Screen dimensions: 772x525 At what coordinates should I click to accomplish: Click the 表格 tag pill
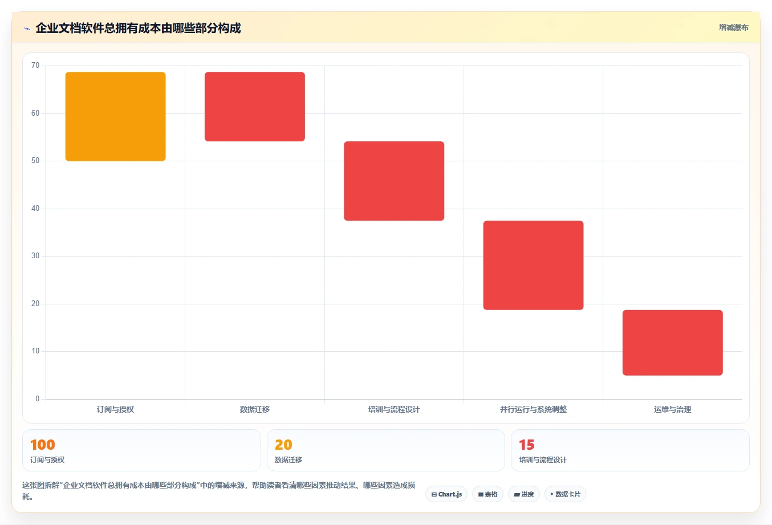[487, 494]
